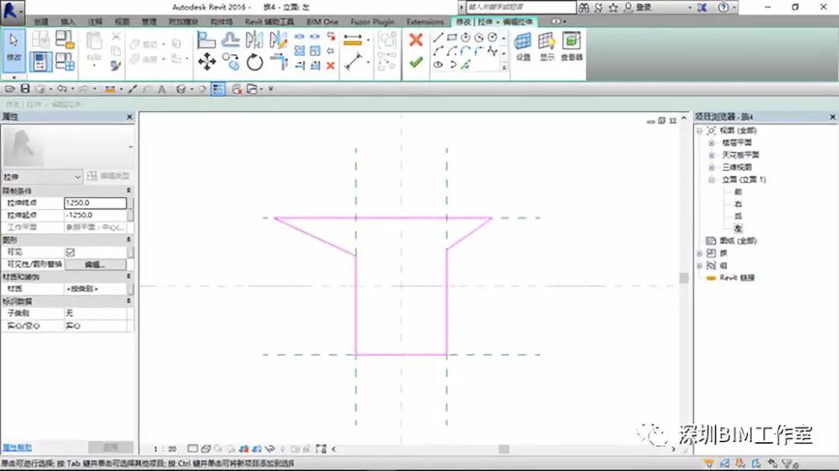Expand the 天花板平面 tree node
839x471 pixels.
point(712,155)
